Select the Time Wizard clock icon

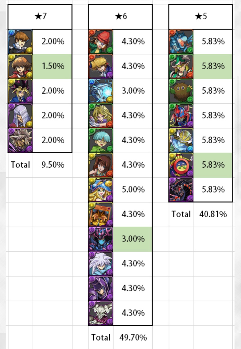tap(181, 165)
